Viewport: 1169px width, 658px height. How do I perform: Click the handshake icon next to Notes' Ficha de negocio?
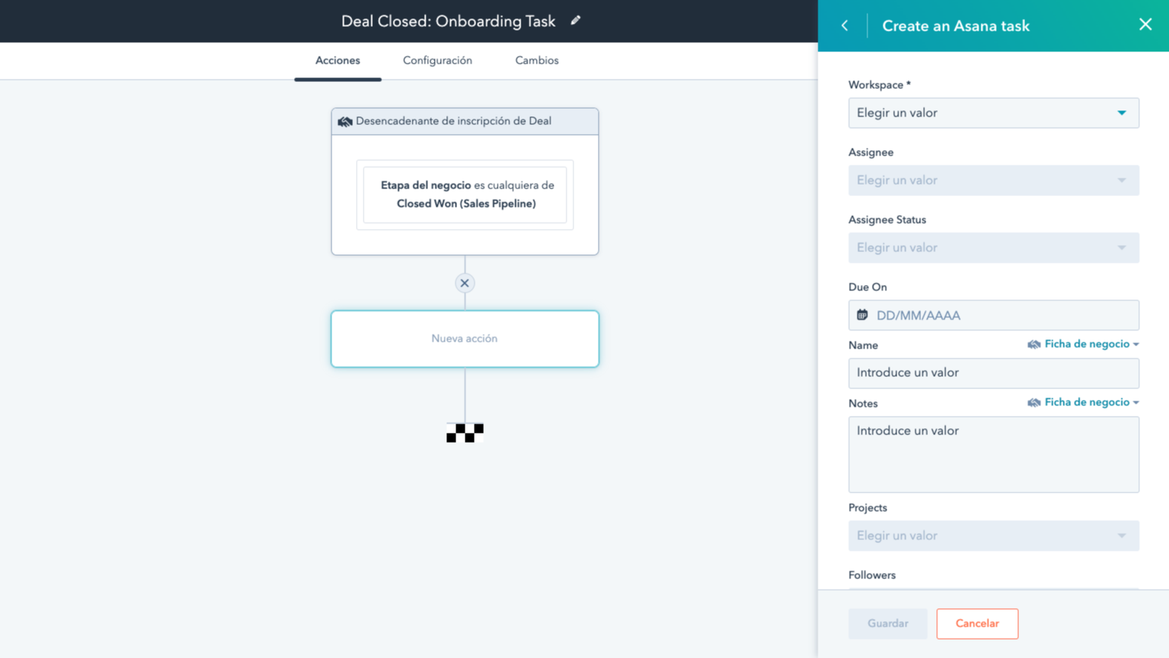(1033, 402)
